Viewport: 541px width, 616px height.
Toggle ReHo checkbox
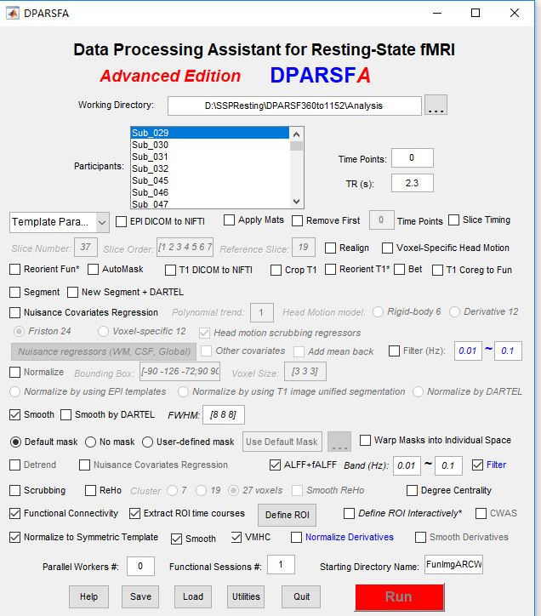pyautogui.click(x=91, y=490)
